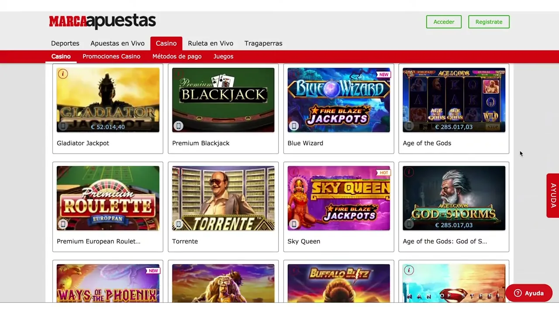Screen dimensions: 559x314
Task: Launch the Premium Roulette European thumbnail
Action: click(108, 198)
